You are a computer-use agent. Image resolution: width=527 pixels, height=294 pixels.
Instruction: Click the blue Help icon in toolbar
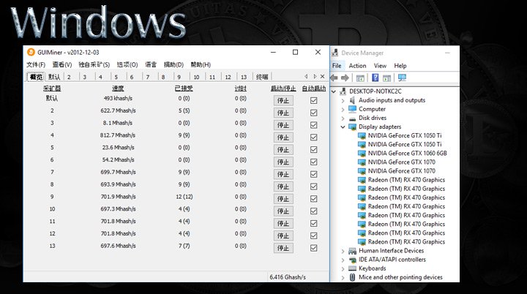pyautogui.click(x=375, y=78)
